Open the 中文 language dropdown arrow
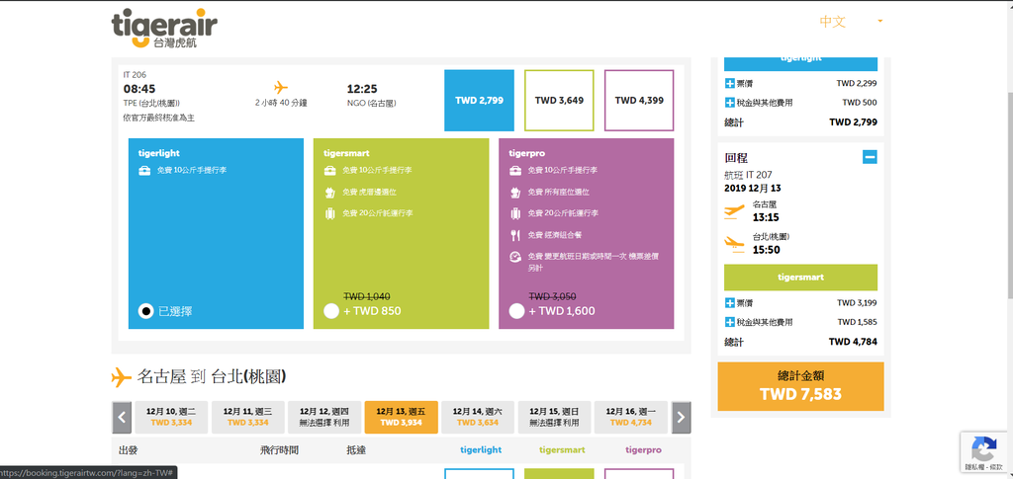1013x479 pixels. pos(879,22)
